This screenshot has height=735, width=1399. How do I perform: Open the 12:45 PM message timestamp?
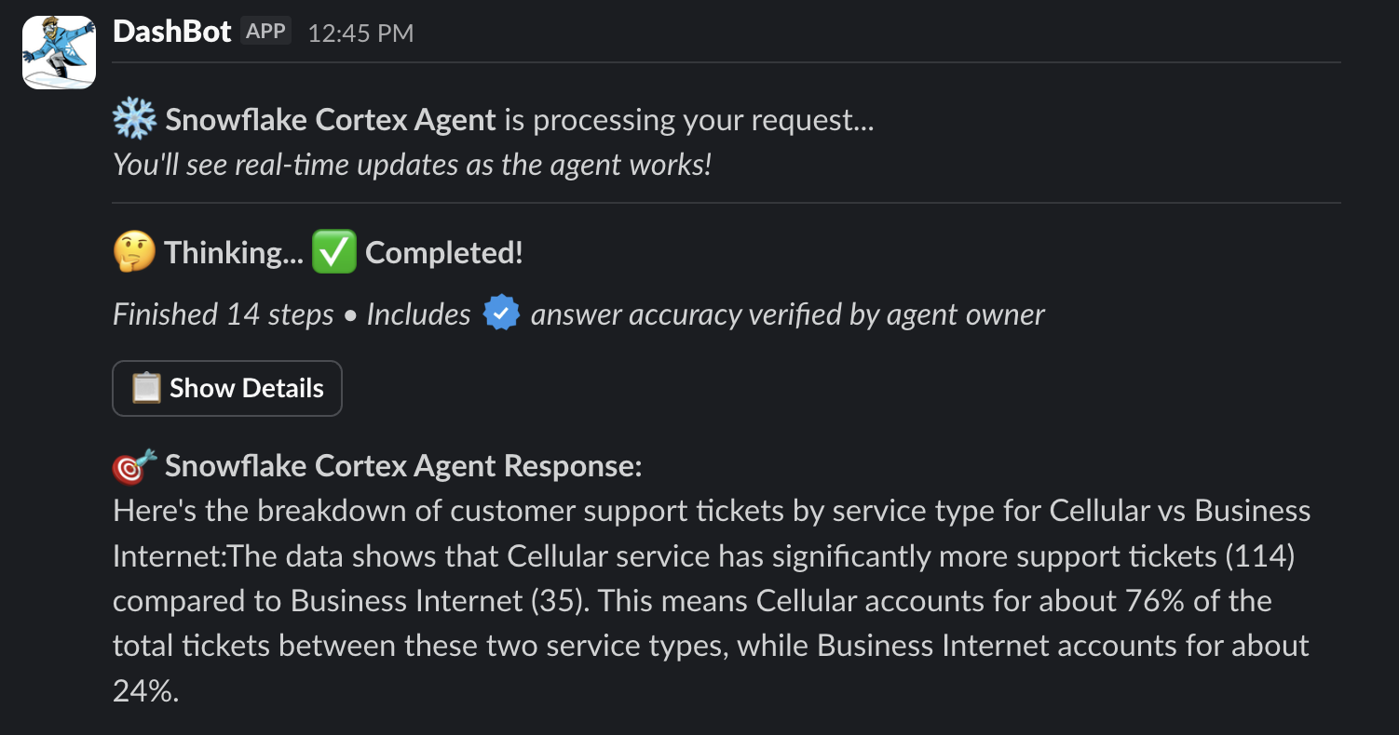(360, 33)
